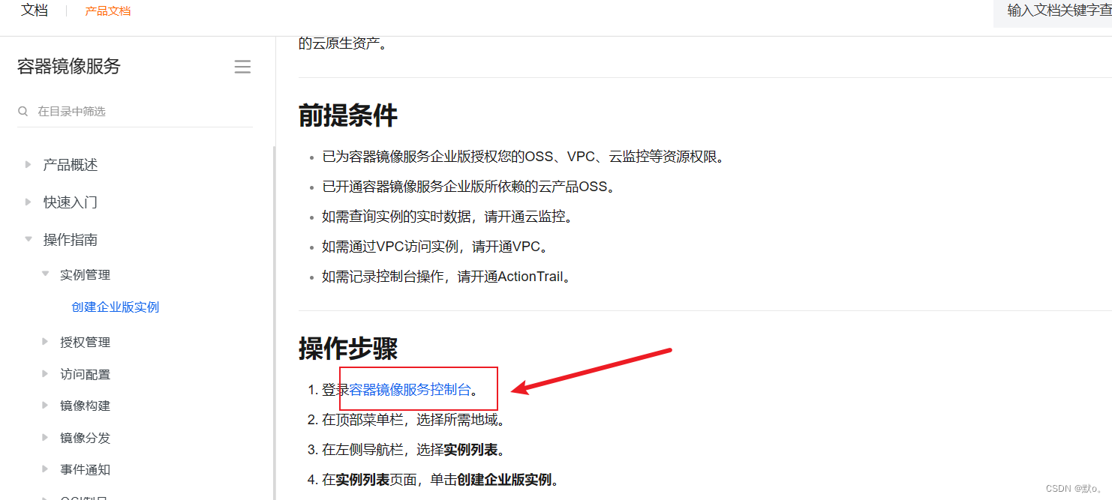This screenshot has height=500, width=1112.
Task: Select 操作指南 in sidebar tree
Action: click(71, 240)
